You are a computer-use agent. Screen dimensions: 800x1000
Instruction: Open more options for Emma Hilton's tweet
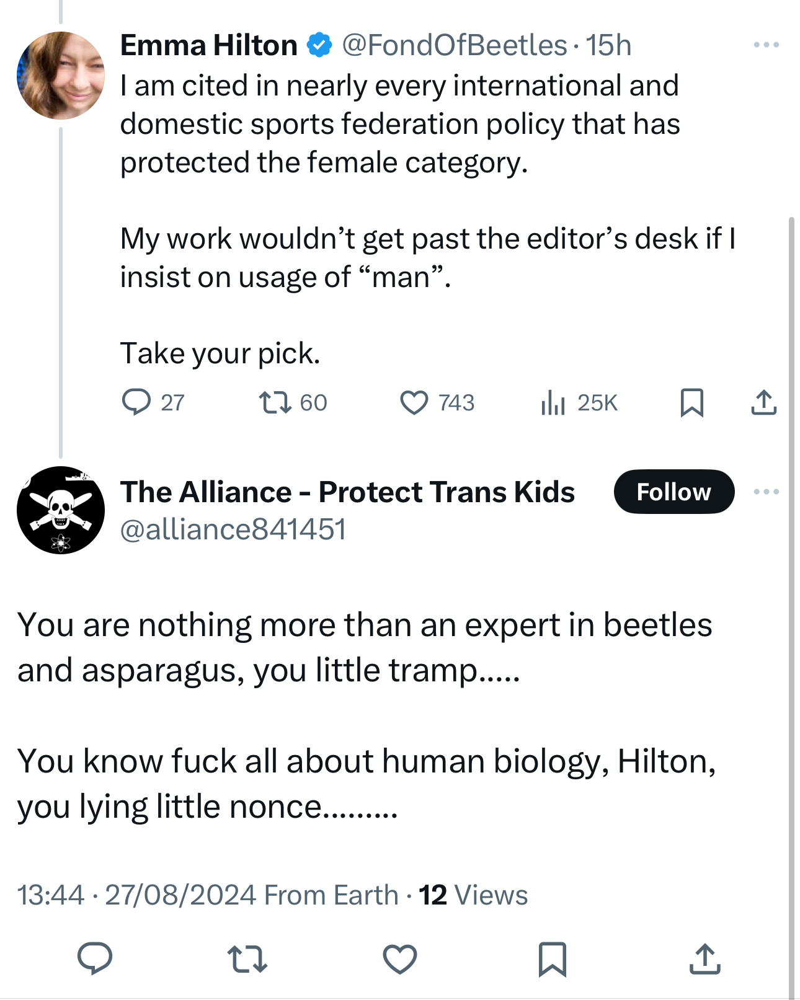[766, 45]
